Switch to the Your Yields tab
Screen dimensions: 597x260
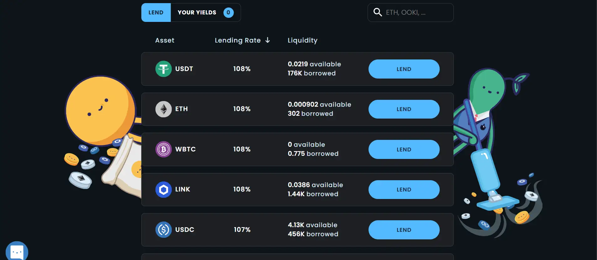[x=197, y=13]
